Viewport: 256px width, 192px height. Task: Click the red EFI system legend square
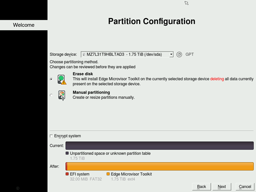click(x=67, y=174)
